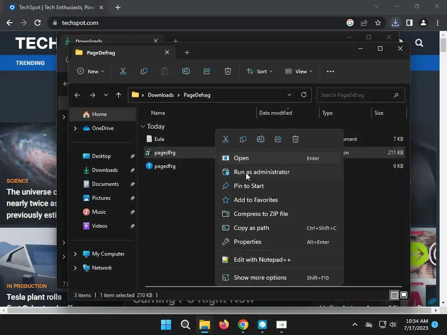Switch to details view layout icon
Image resolution: width=447 pixels, height=335 pixels.
click(x=394, y=295)
